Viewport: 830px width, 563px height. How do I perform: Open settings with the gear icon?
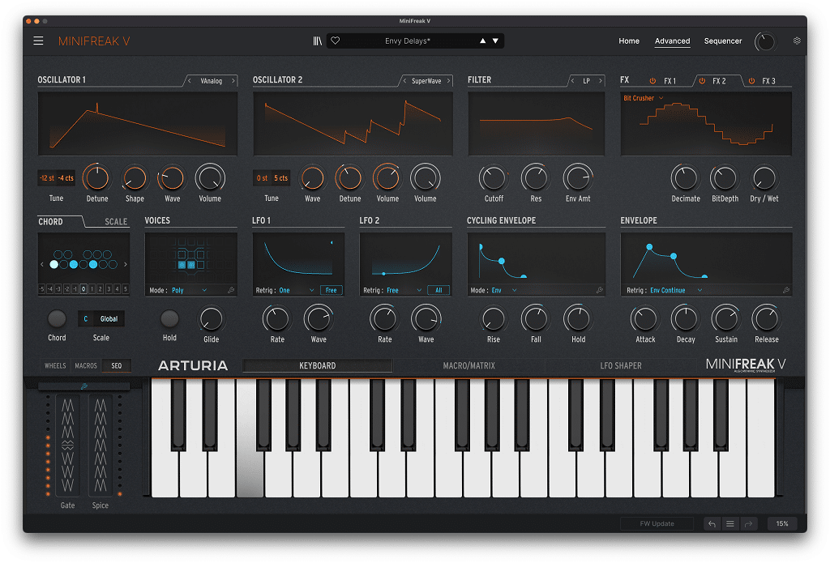(797, 41)
